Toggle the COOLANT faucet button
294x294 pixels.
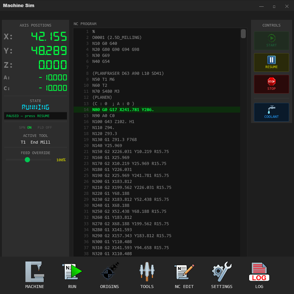tap(271, 112)
